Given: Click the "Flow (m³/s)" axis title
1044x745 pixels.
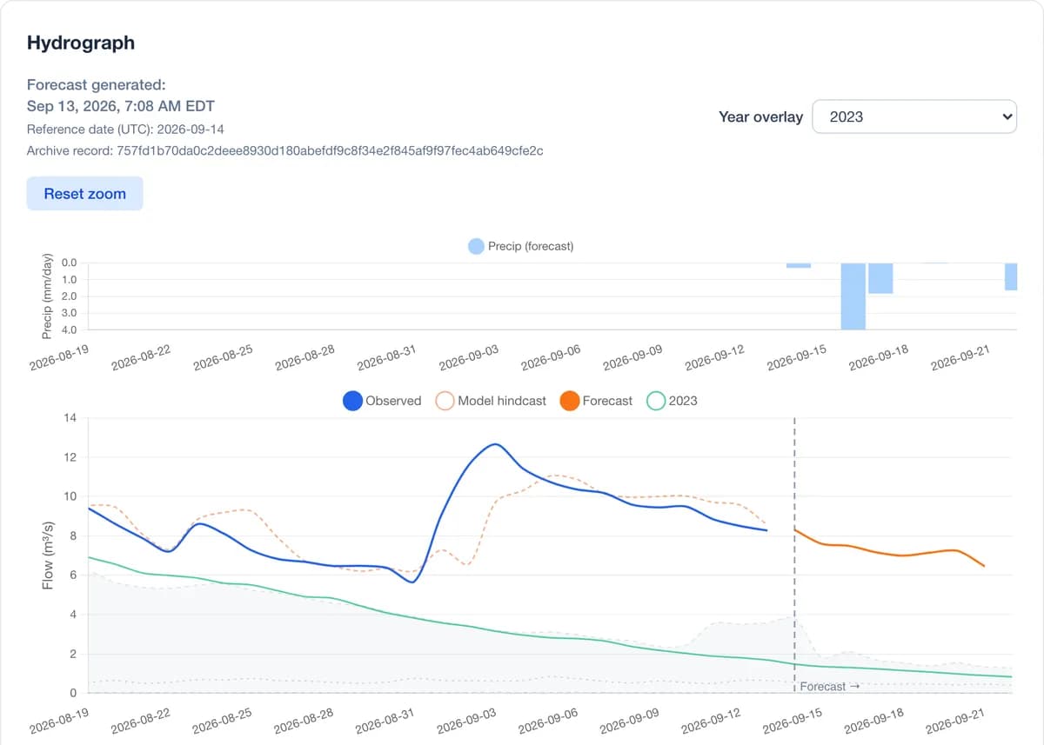Looking at the screenshot, I should (49, 555).
